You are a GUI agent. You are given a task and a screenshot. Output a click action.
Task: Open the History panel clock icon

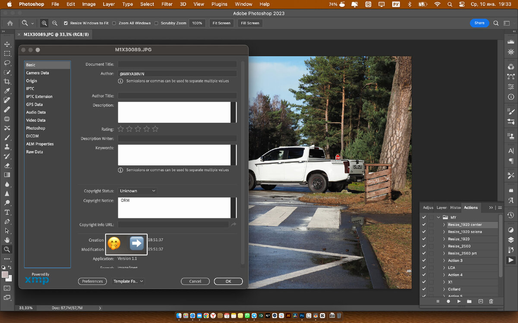(511, 215)
